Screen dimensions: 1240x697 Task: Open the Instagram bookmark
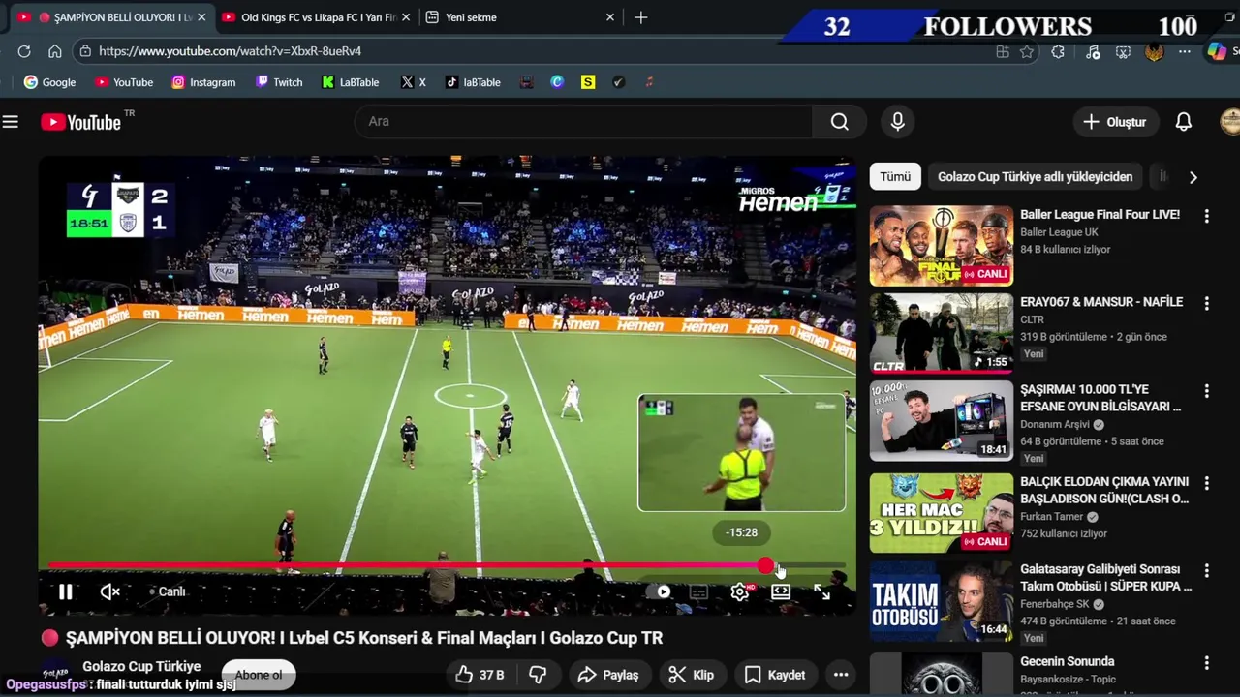(203, 82)
